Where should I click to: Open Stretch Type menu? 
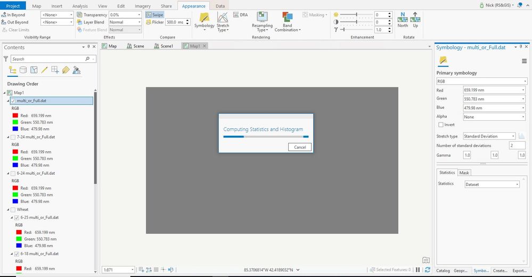(223, 22)
